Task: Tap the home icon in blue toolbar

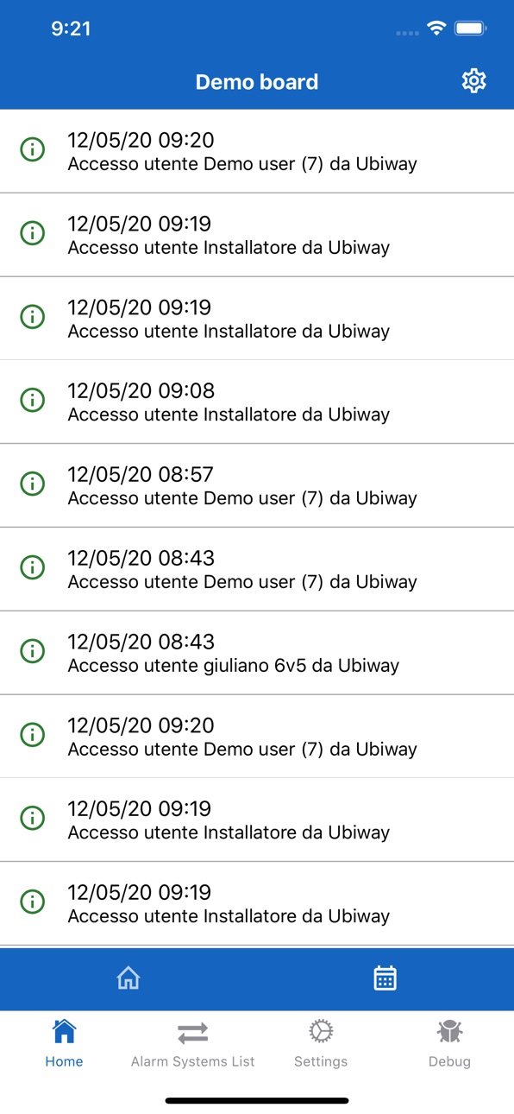Action: click(x=128, y=978)
